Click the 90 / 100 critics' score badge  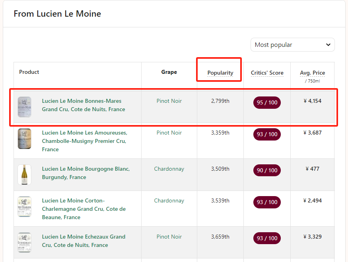[267, 170]
